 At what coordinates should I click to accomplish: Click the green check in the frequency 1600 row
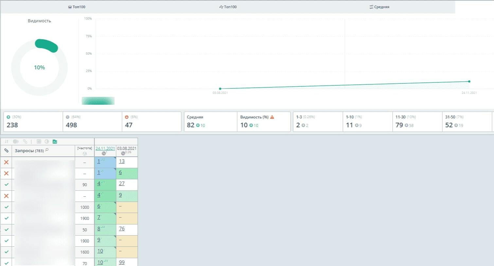click(6, 252)
